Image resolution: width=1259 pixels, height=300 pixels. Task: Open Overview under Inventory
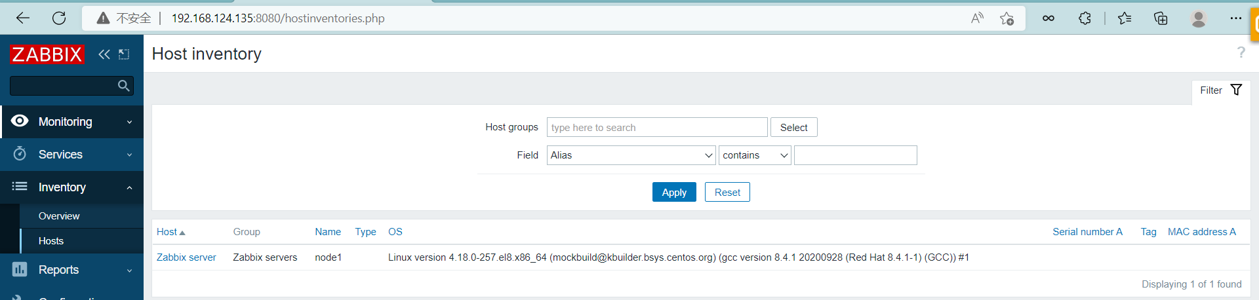tap(59, 216)
